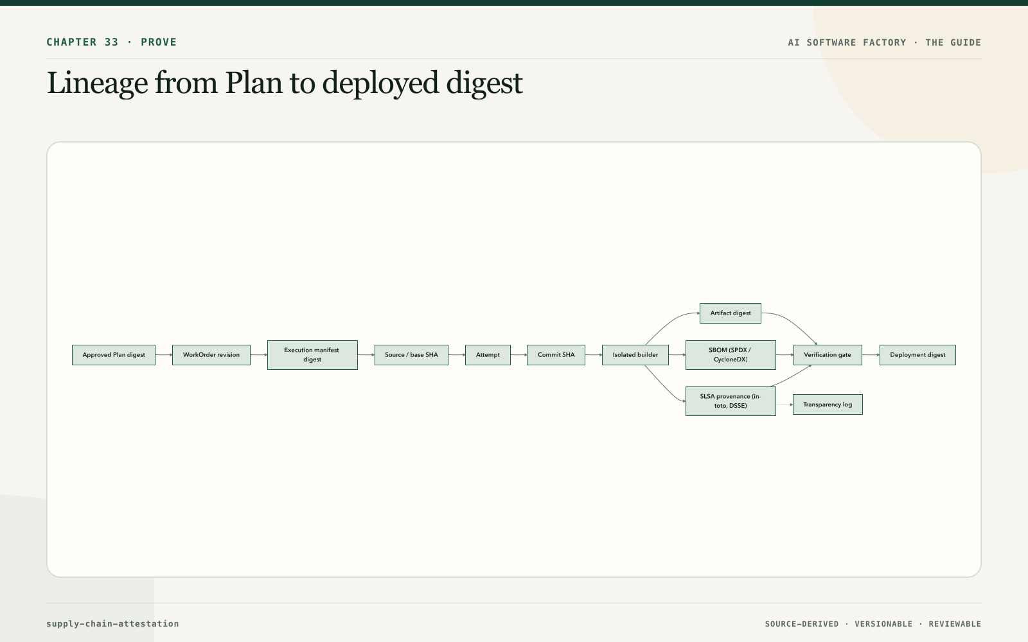Select the Isolated builder node
Screen dimensions: 1028x642
(x=635, y=355)
